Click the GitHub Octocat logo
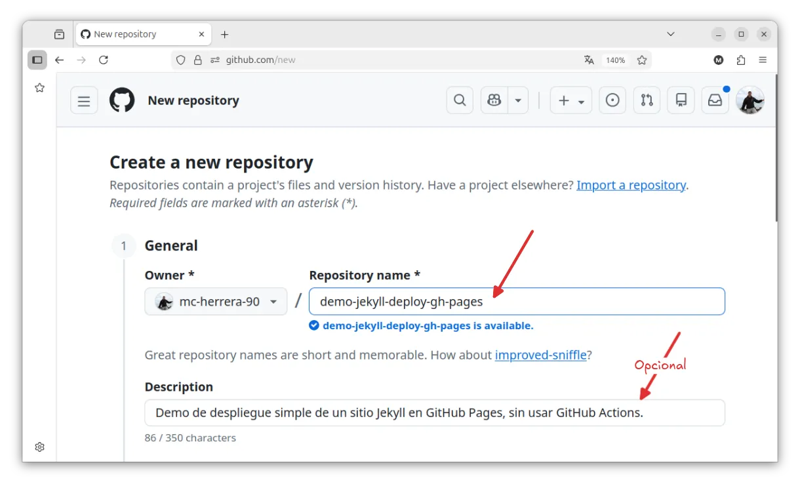The width and height of the screenshot is (800, 486). 122,100
